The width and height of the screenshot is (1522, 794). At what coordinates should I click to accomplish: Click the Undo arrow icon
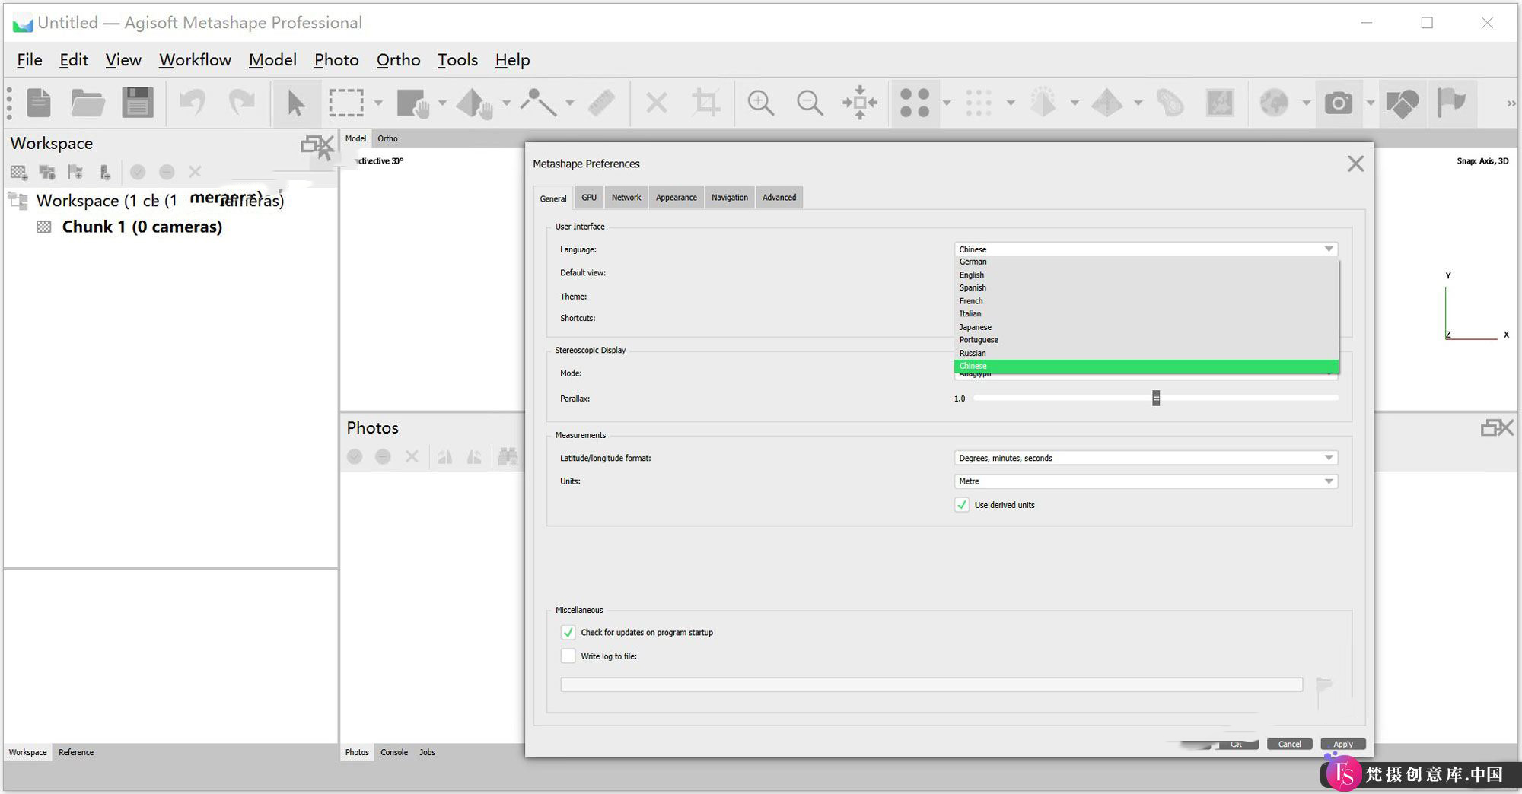(193, 103)
